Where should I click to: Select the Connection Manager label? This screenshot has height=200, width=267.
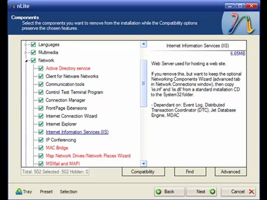click(x=66, y=100)
